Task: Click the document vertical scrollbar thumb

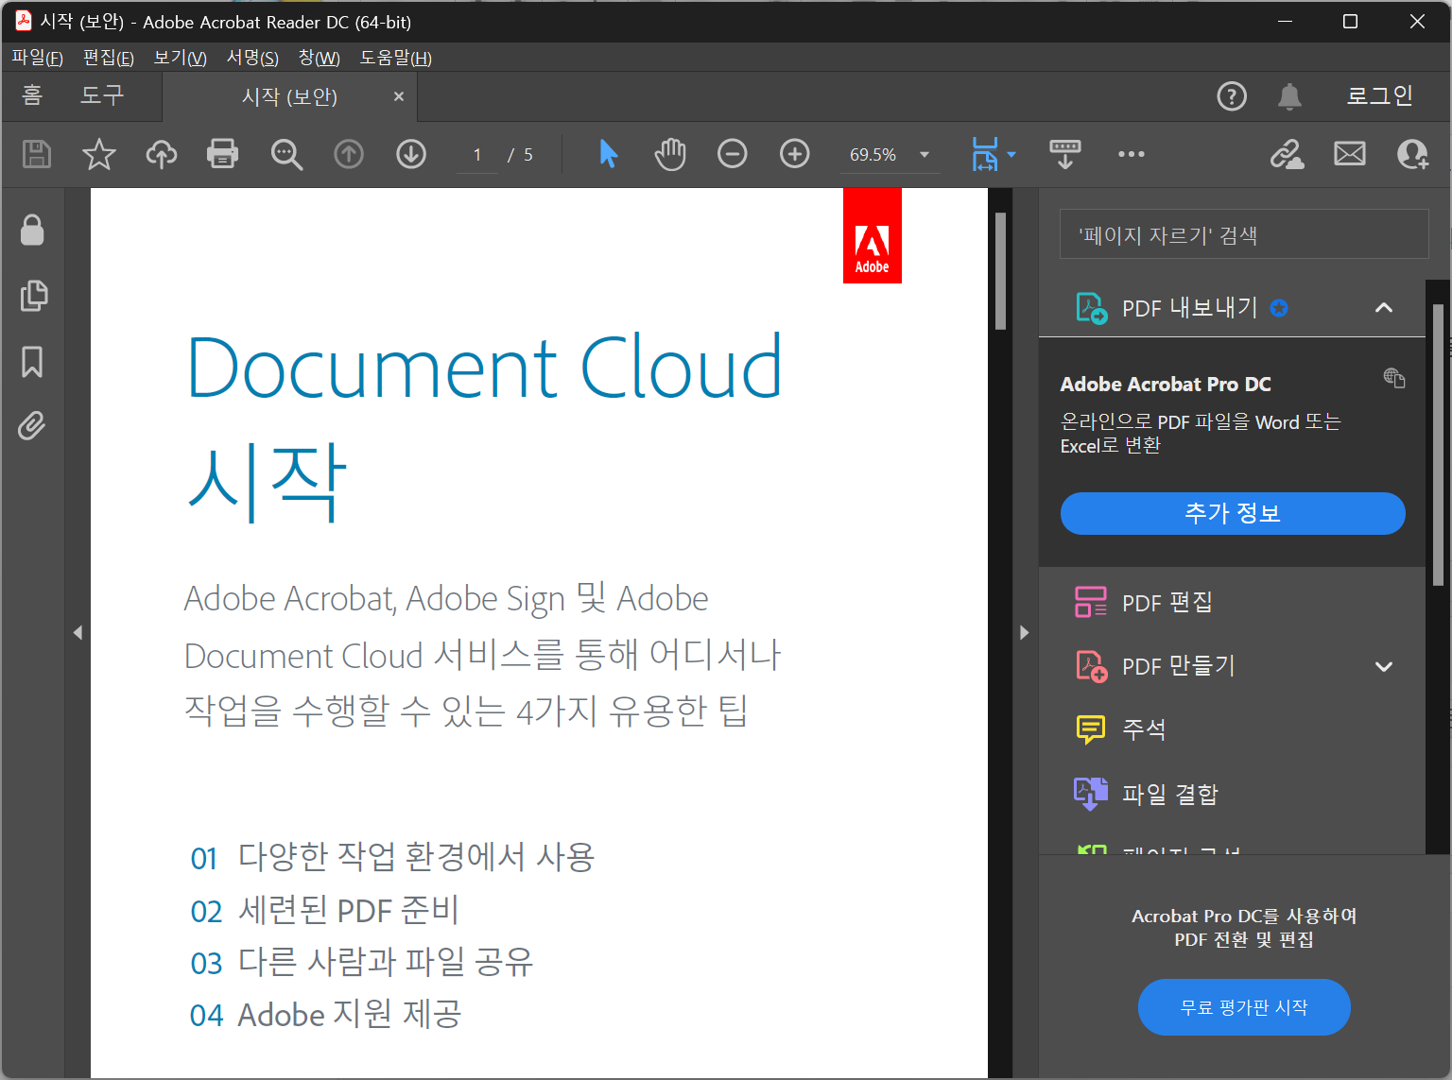Action: [x=1000, y=270]
